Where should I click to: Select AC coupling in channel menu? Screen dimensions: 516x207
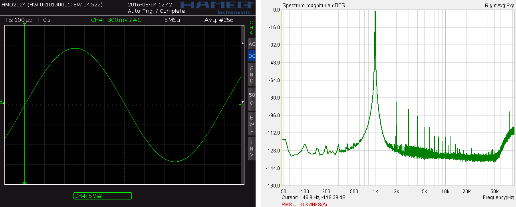pyautogui.click(x=252, y=44)
